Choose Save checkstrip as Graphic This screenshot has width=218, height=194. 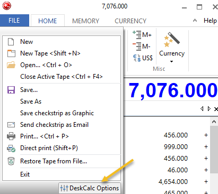(x=57, y=113)
